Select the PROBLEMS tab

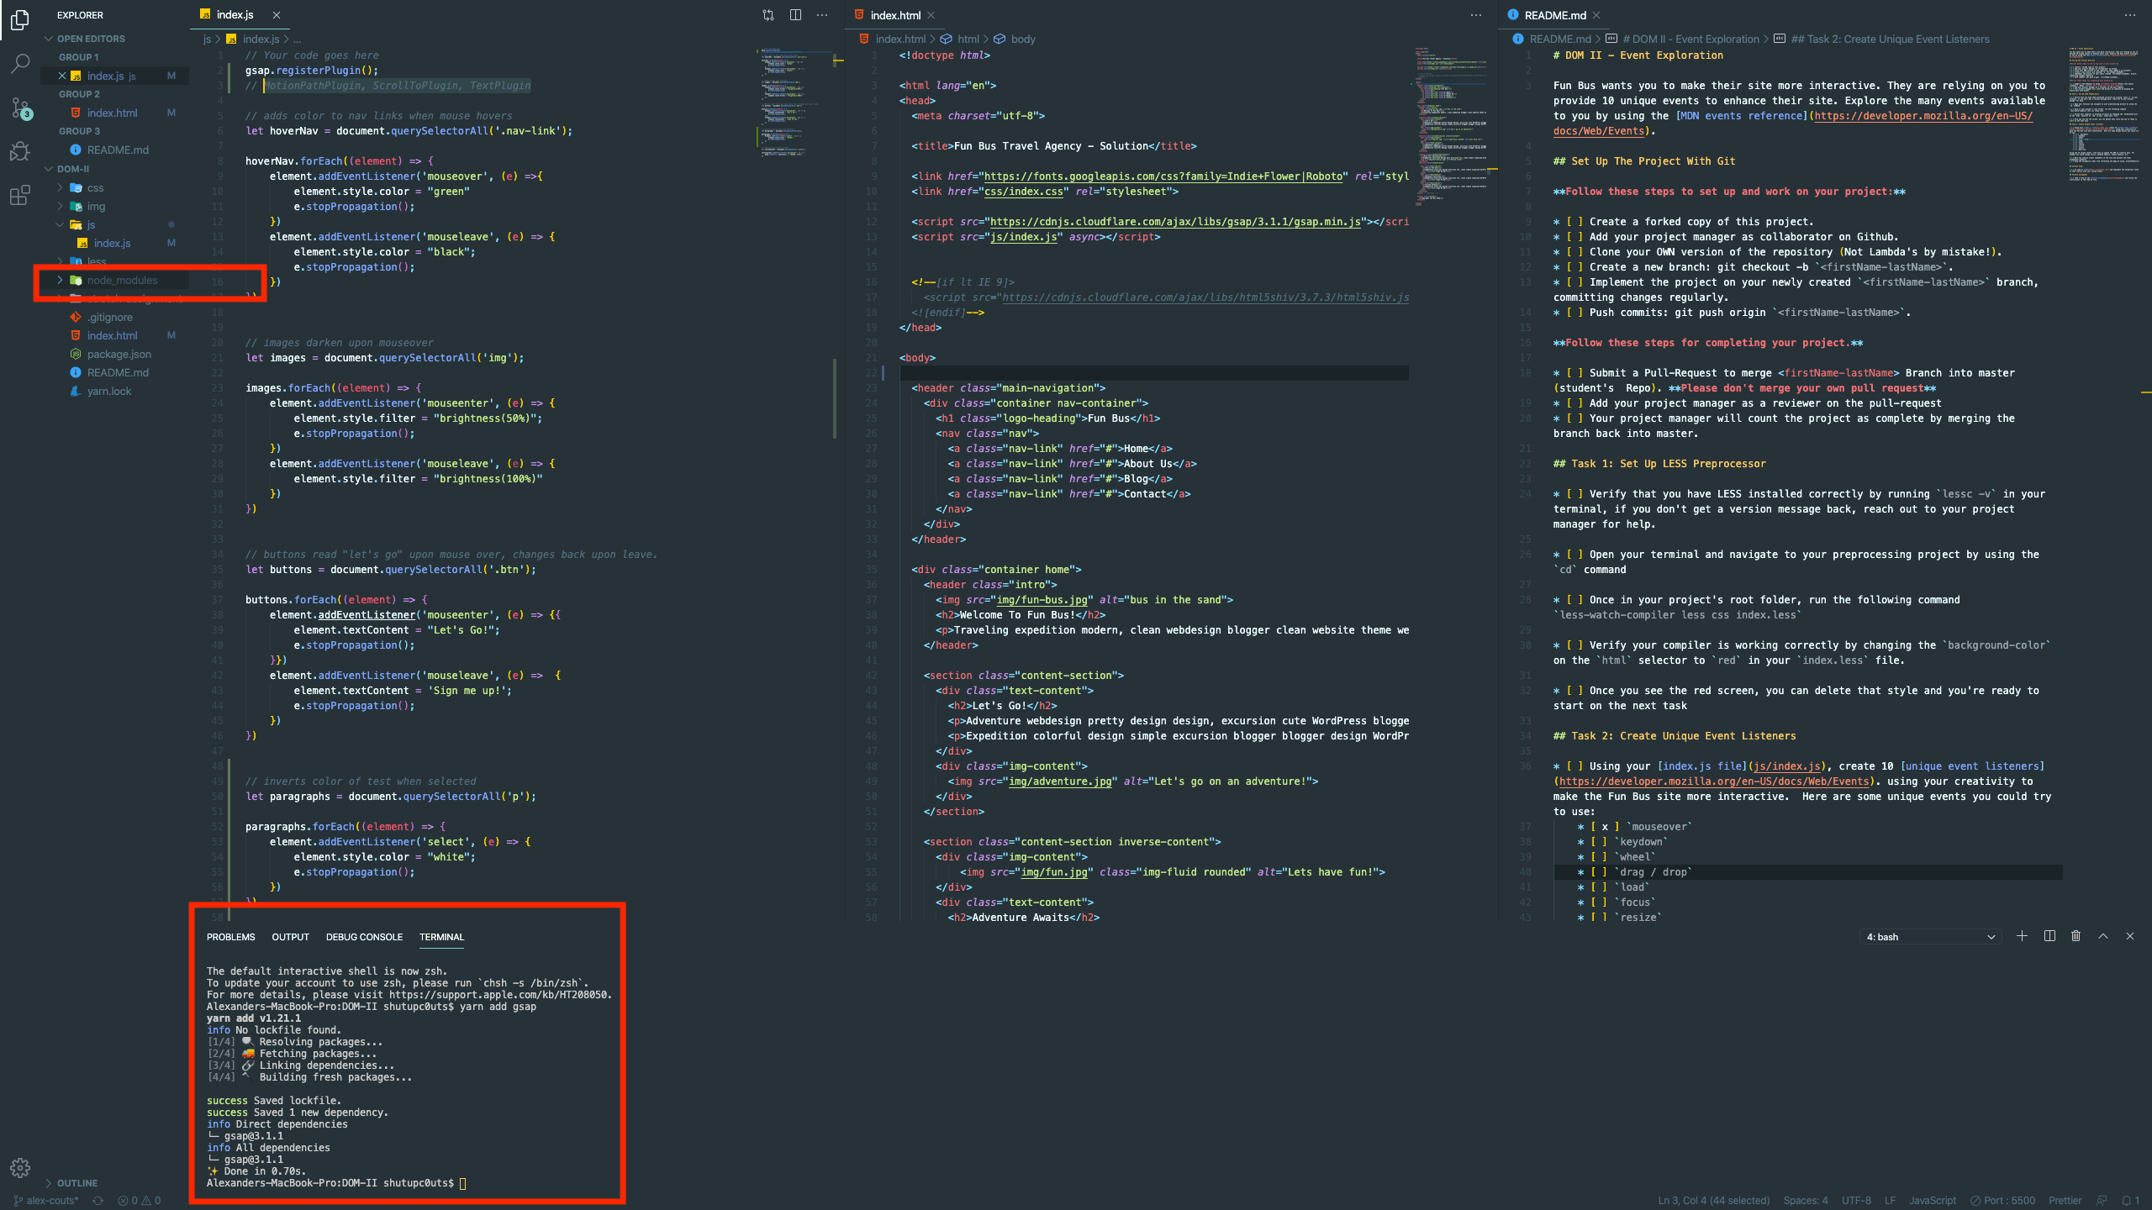point(231,936)
